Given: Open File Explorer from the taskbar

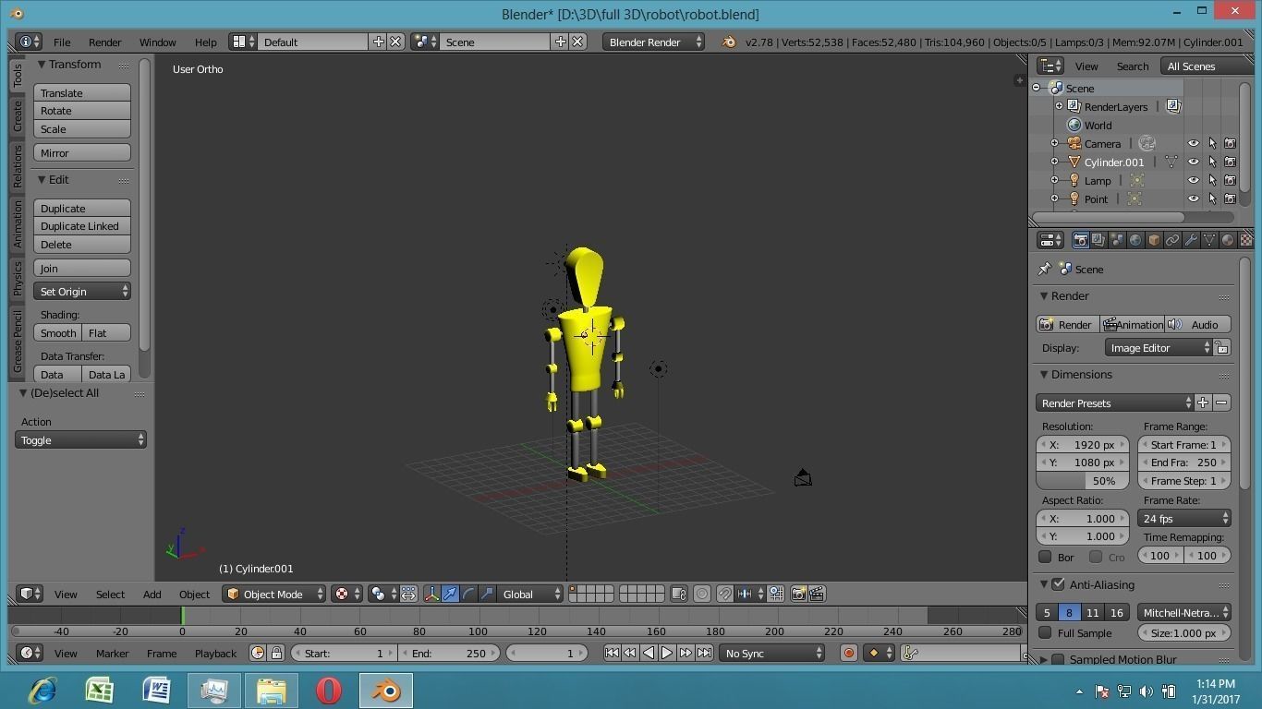Looking at the screenshot, I should pyautogui.click(x=272, y=691).
